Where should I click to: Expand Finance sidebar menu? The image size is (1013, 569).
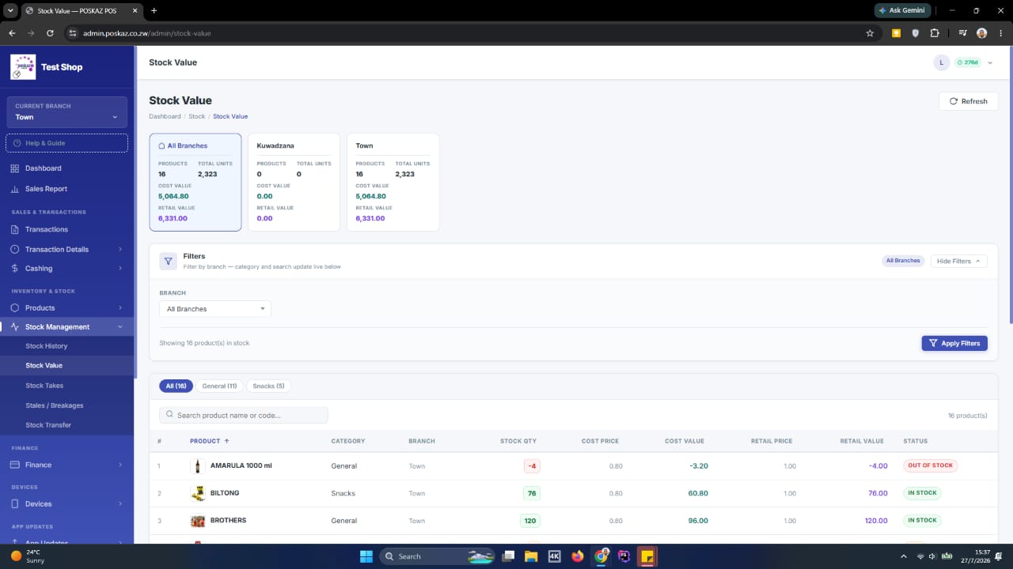pos(67,465)
